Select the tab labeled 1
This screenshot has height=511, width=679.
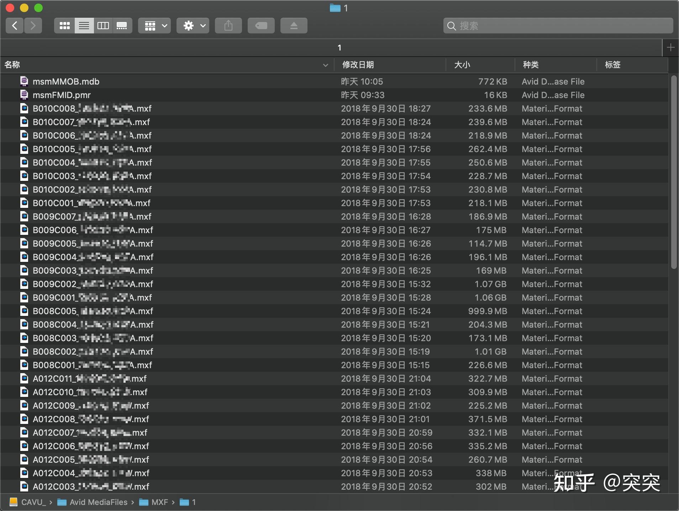pyautogui.click(x=339, y=47)
